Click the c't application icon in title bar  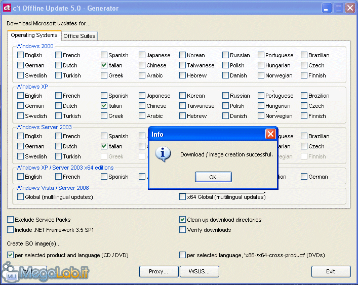(x=7, y=8)
